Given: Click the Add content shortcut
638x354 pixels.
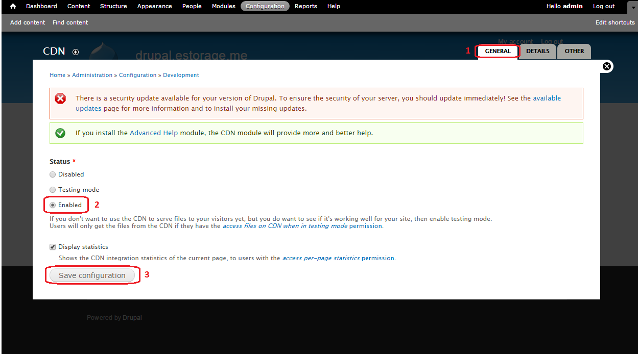Looking at the screenshot, I should pyautogui.click(x=28, y=22).
